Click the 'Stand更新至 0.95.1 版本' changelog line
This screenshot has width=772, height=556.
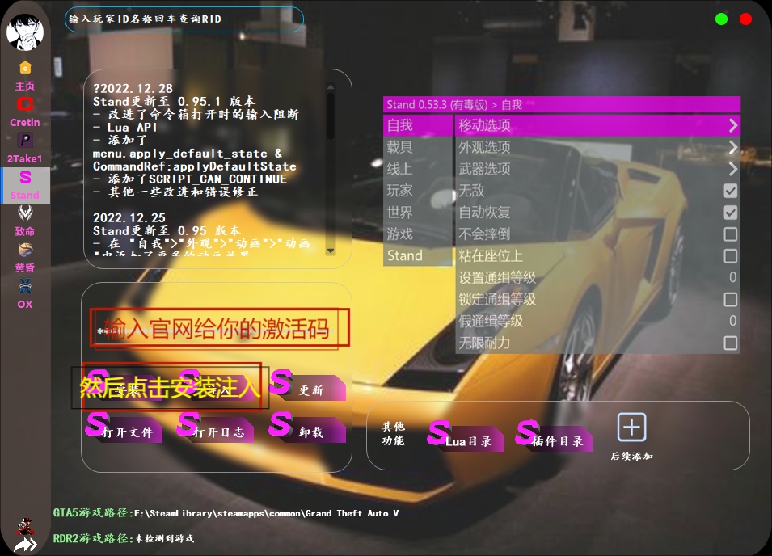pyautogui.click(x=175, y=101)
